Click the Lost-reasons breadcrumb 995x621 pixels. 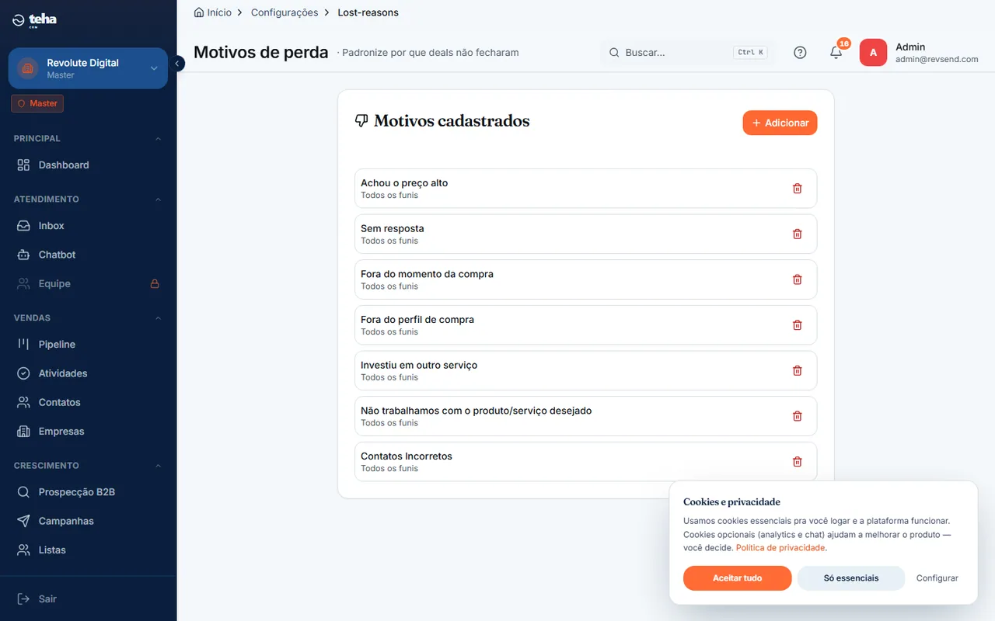pos(368,12)
